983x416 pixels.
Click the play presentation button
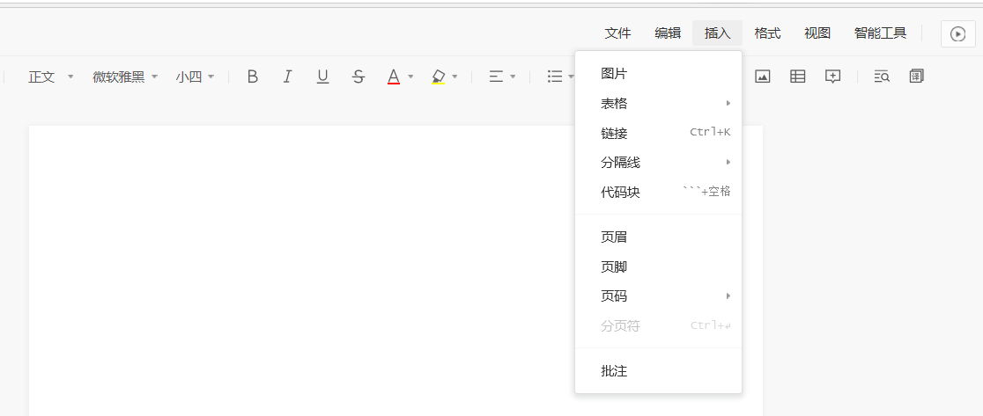click(x=958, y=33)
